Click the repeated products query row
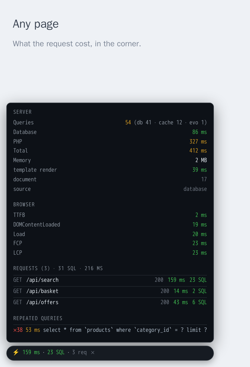 coord(110,330)
